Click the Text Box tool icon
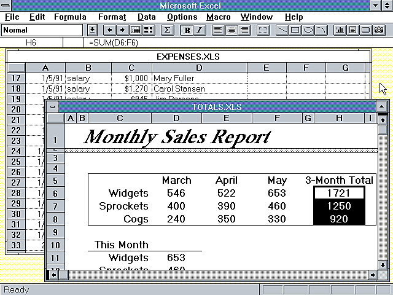The height and width of the screenshot is (295, 393). pyautogui.click(x=353, y=30)
